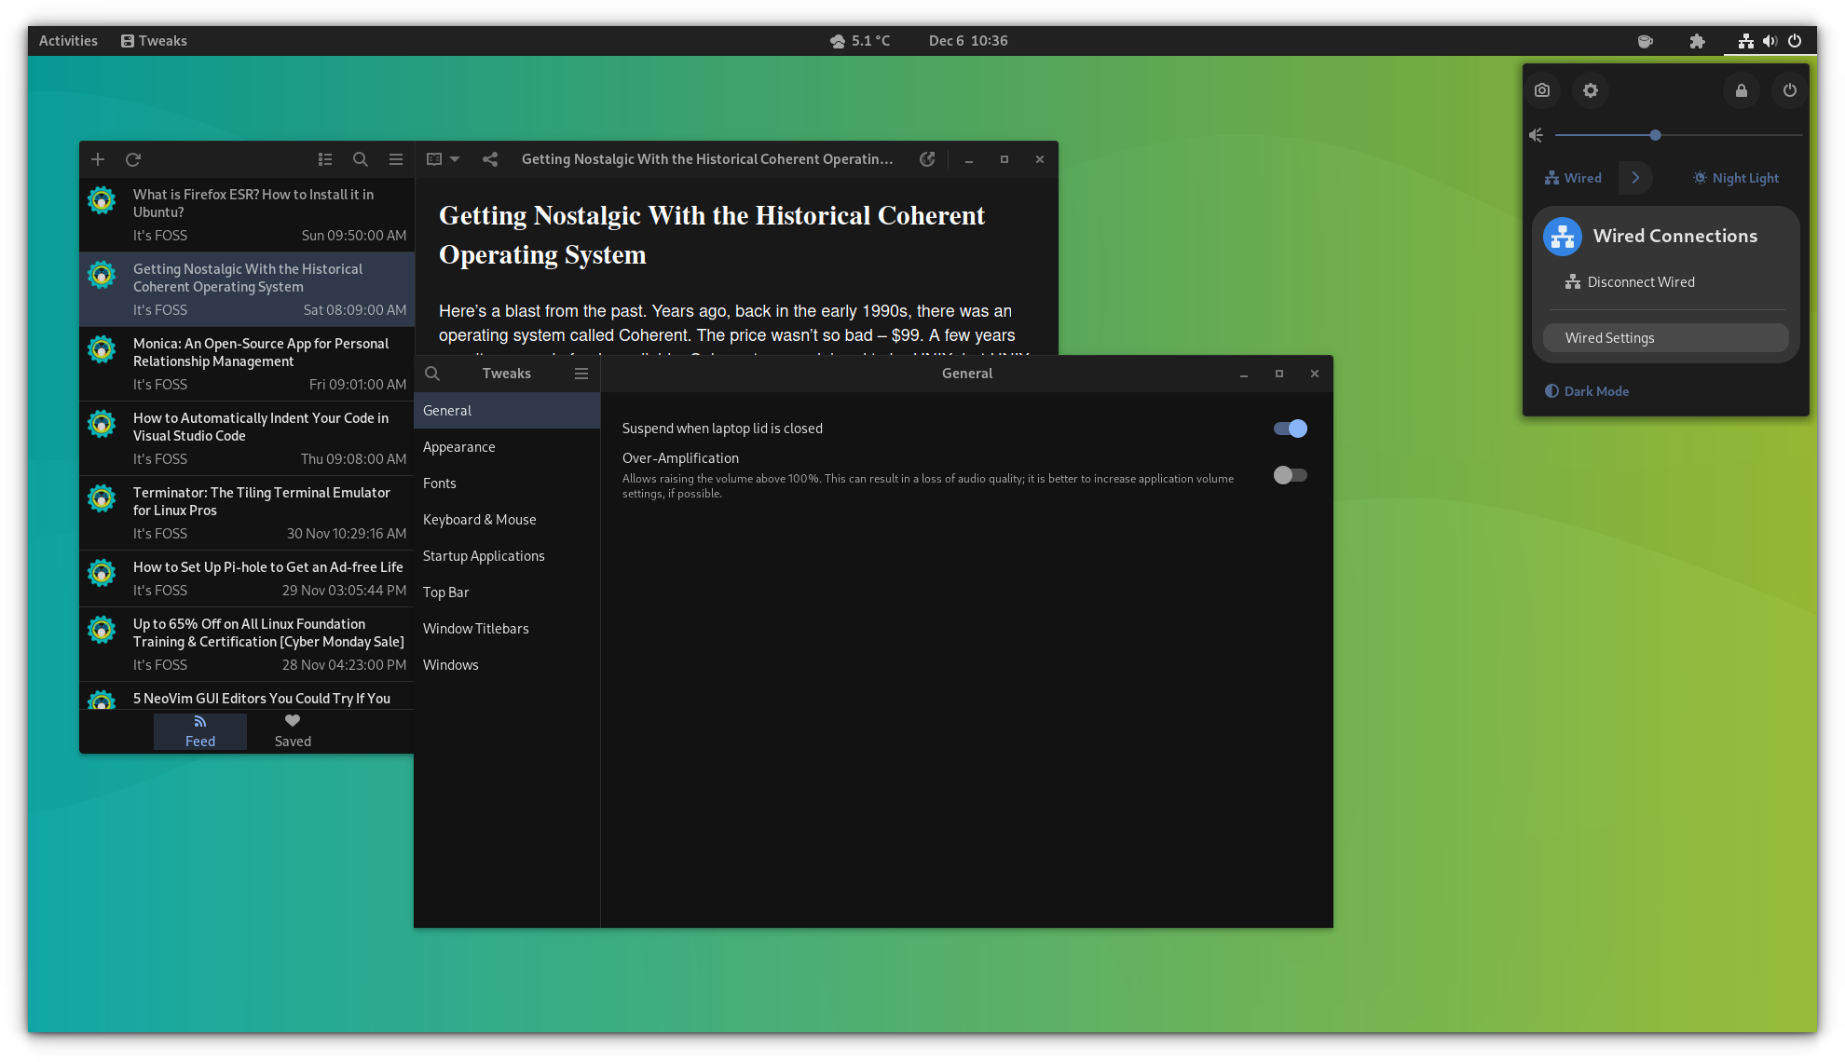
Task: Reload the open article with circular arrow icon
Action: [x=927, y=159]
